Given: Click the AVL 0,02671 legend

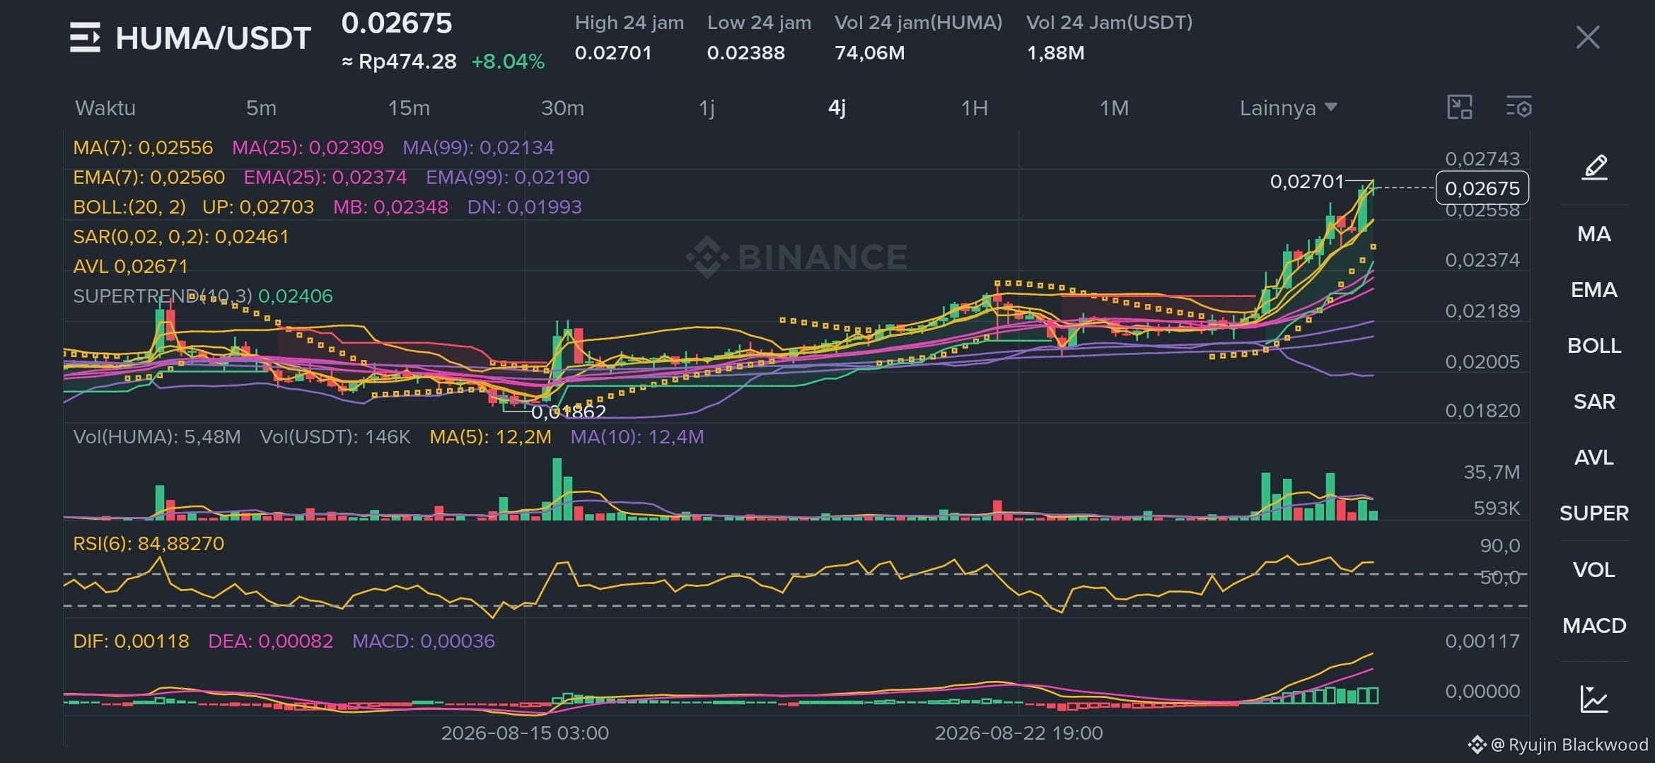Looking at the screenshot, I should point(131,267).
